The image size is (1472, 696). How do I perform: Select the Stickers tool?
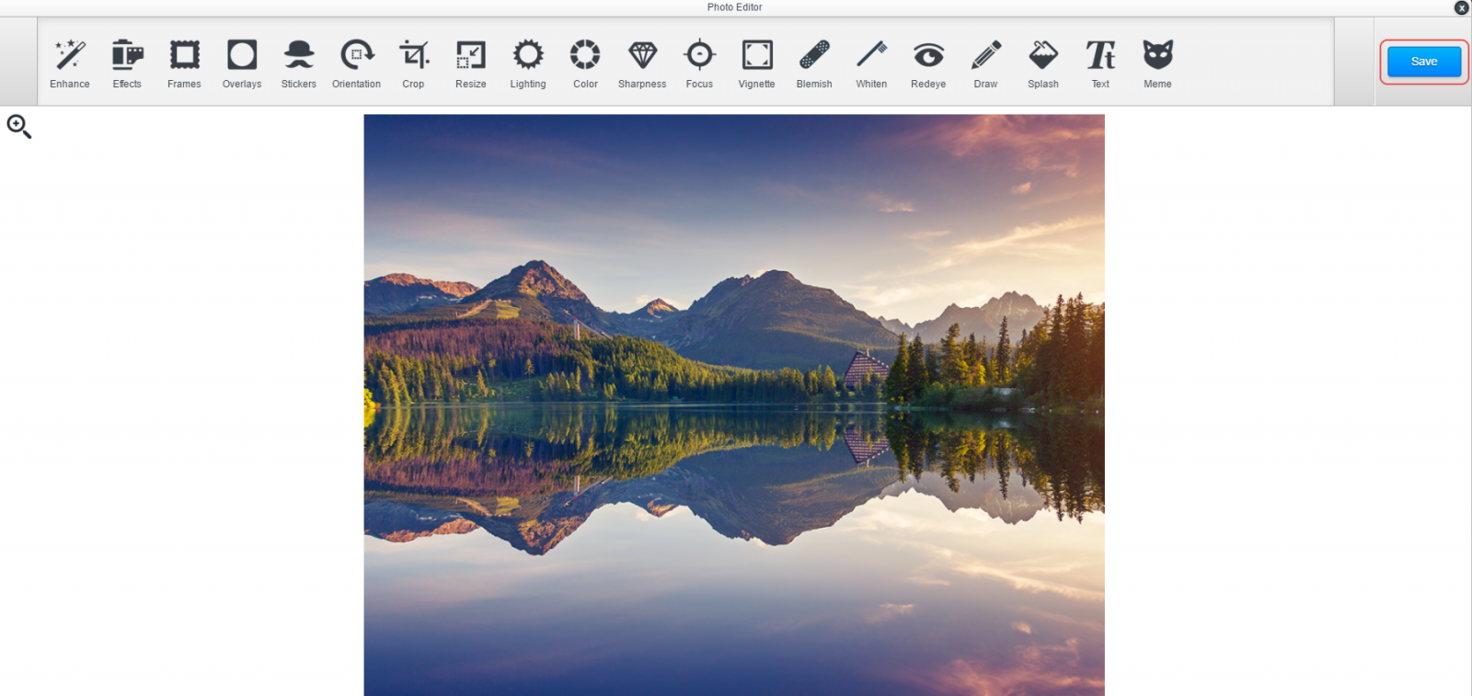pos(299,63)
